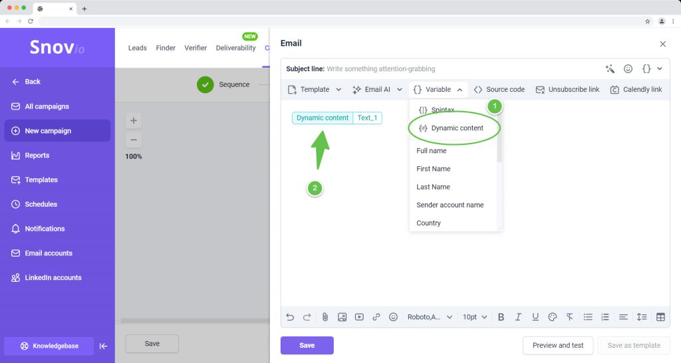Click the attach file paperclip icon
The image size is (681, 363).
click(325, 317)
